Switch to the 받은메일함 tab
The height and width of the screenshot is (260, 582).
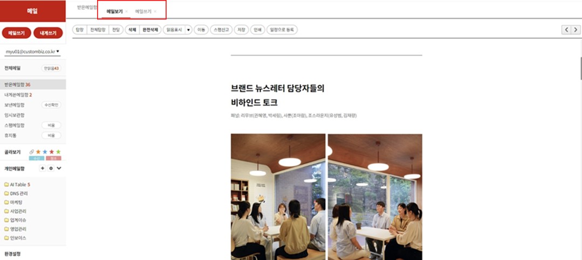click(x=87, y=8)
